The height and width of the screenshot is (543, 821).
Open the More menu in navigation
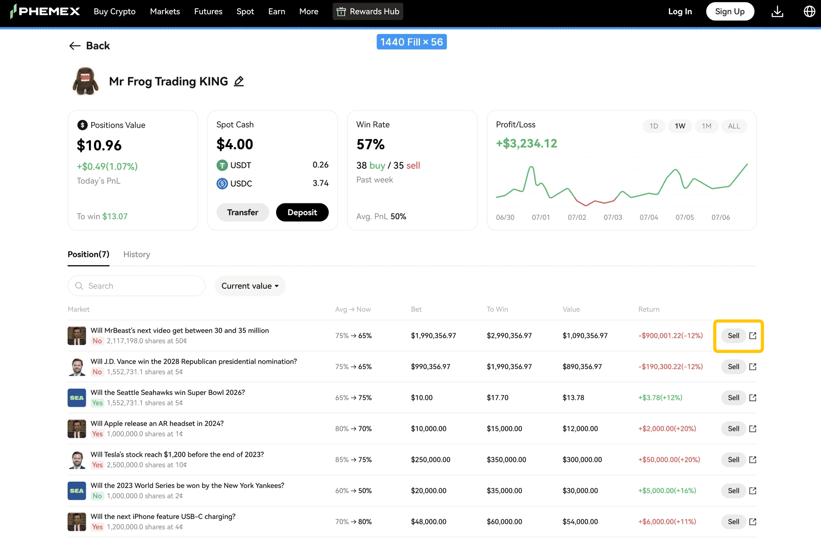[308, 11]
